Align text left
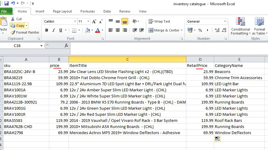 (111, 30)
